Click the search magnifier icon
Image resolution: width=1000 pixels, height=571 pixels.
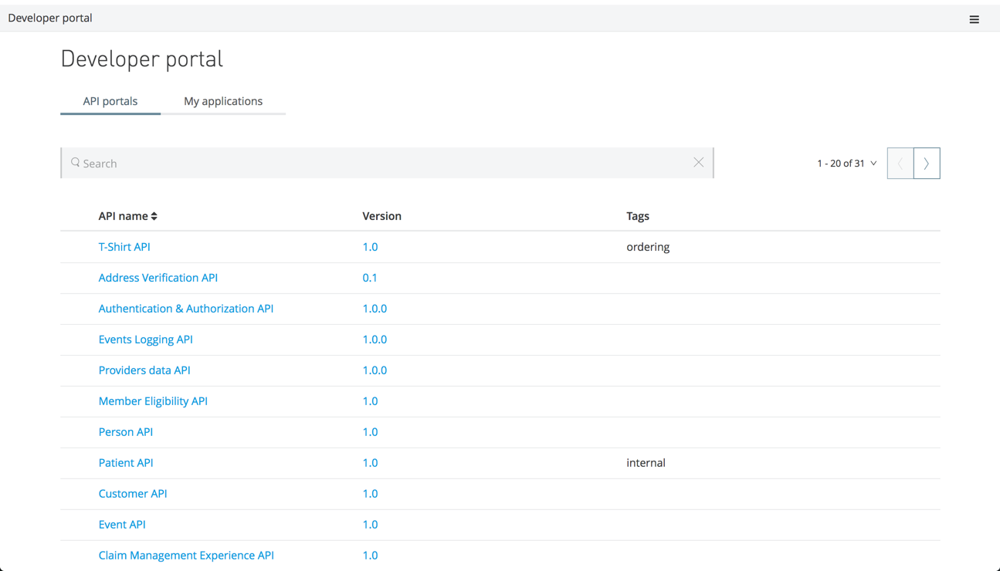(x=75, y=163)
